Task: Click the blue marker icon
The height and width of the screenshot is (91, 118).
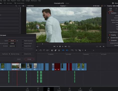Action: pos(67,50)
